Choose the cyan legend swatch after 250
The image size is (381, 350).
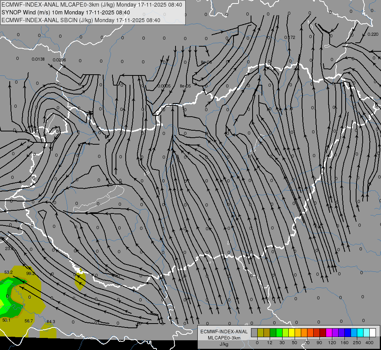(x=360, y=332)
